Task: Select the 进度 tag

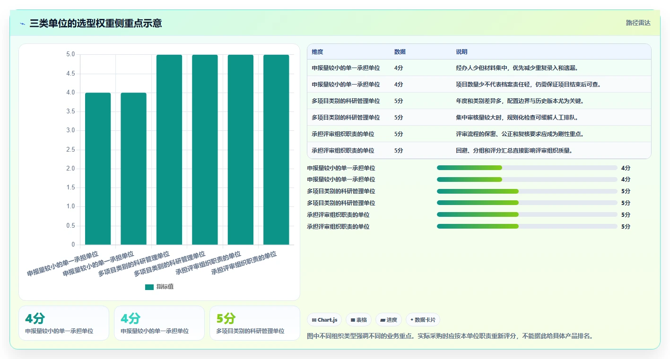Action: (x=389, y=320)
